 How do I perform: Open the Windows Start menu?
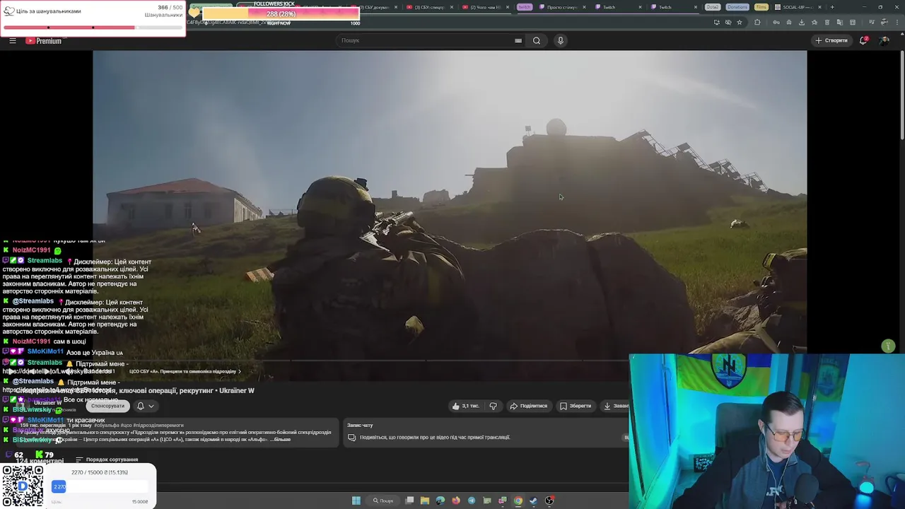(x=356, y=501)
